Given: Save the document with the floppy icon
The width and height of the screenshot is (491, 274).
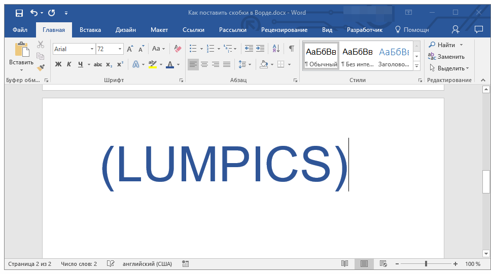Looking at the screenshot, I should (19, 13).
